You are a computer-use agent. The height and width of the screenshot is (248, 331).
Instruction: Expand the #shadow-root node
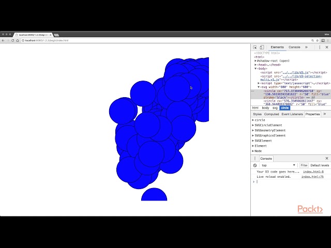click(255, 61)
